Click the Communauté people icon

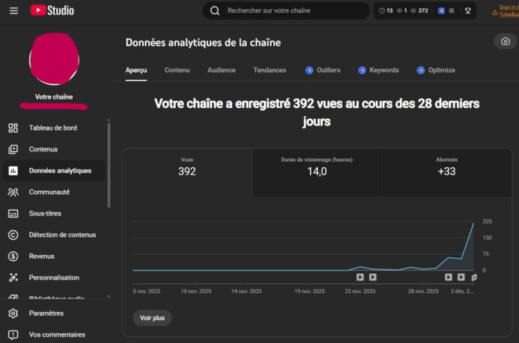pos(13,192)
